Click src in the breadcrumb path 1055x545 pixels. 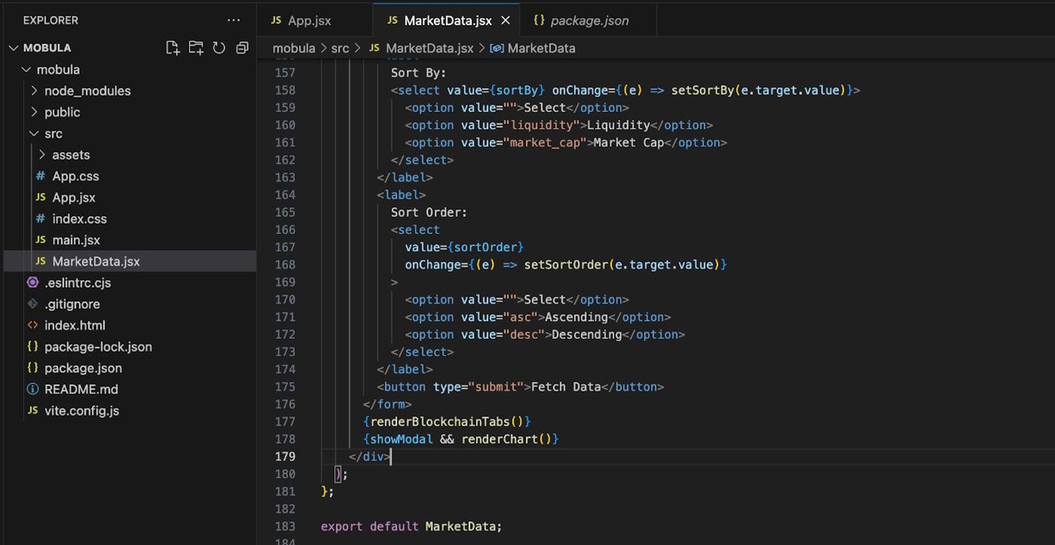[341, 48]
